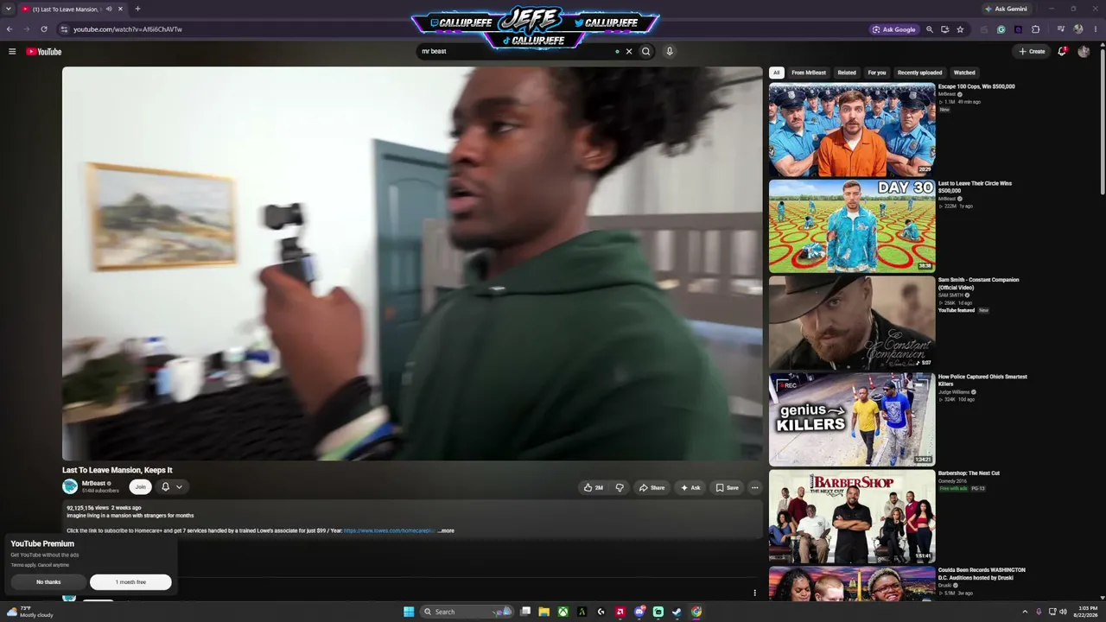
Task: Open the weather widget on taskbar
Action: [30, 612]
